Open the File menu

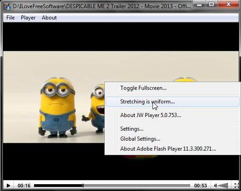tap(10, 18)
